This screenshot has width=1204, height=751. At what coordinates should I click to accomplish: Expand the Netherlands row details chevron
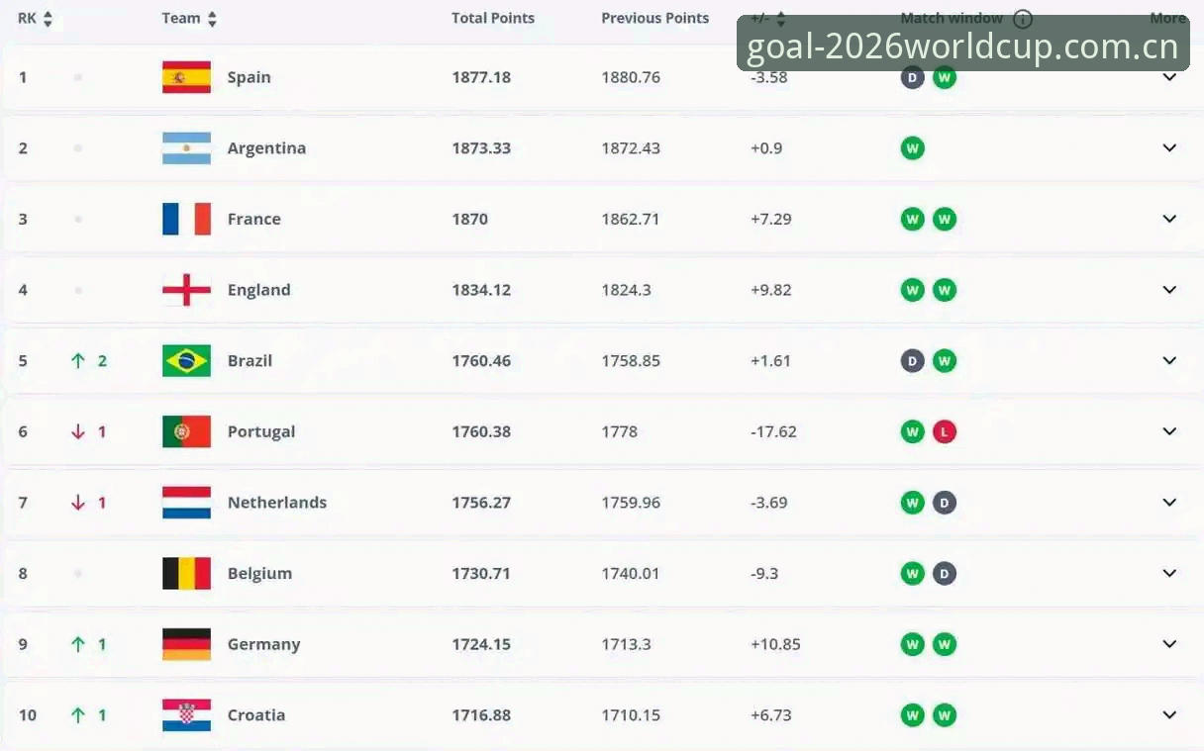(1169, 503)
